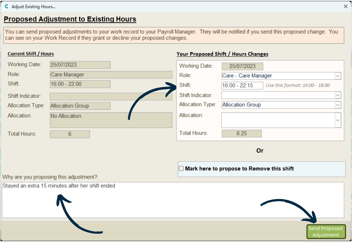
Task: Close the Adjust Existing Hours dialog
Action: tap(345, 7)
